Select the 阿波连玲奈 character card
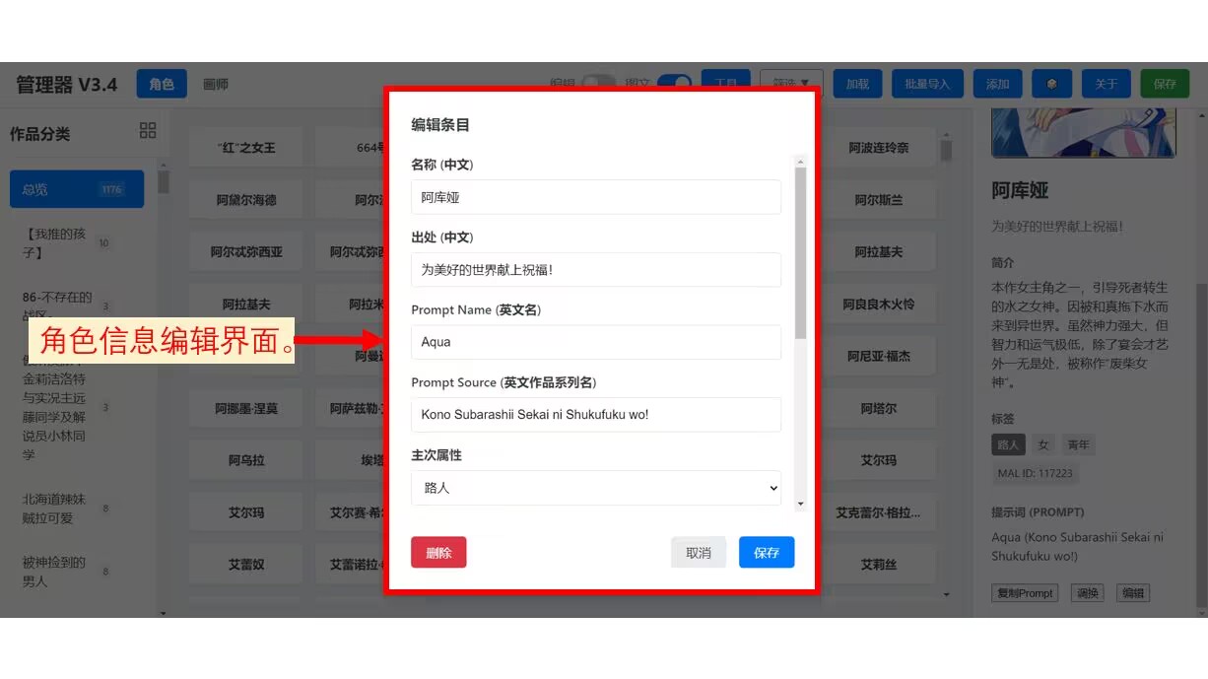Screen dimensions: 1208x679 [879, 148]
